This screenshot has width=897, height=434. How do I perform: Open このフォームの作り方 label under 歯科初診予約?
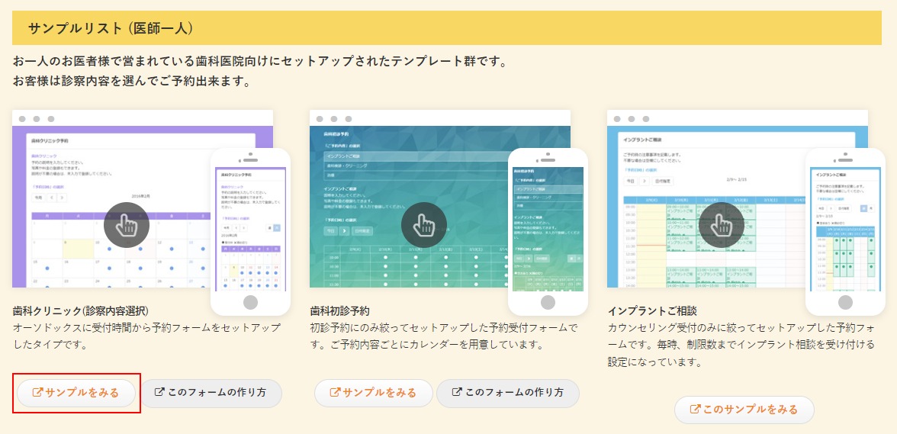[x=514, y=393]
